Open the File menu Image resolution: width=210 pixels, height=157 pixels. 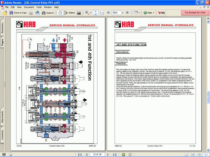click(7, 7)
